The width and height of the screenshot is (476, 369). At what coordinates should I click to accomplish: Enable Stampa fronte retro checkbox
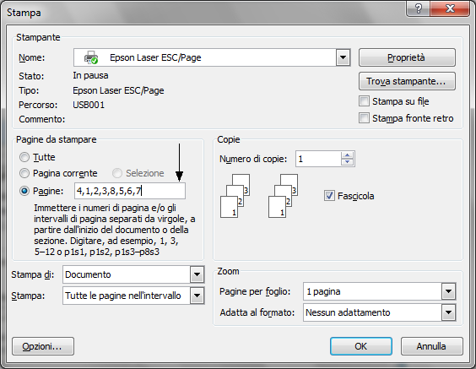point(364,118)
